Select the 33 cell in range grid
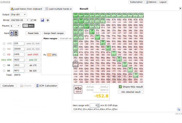 tap(135, 75)
